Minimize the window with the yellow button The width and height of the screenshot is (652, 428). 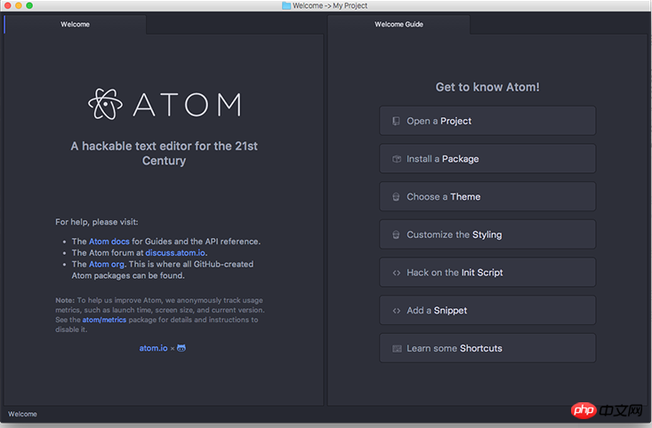pyautogui.click(x=19, y=5)
